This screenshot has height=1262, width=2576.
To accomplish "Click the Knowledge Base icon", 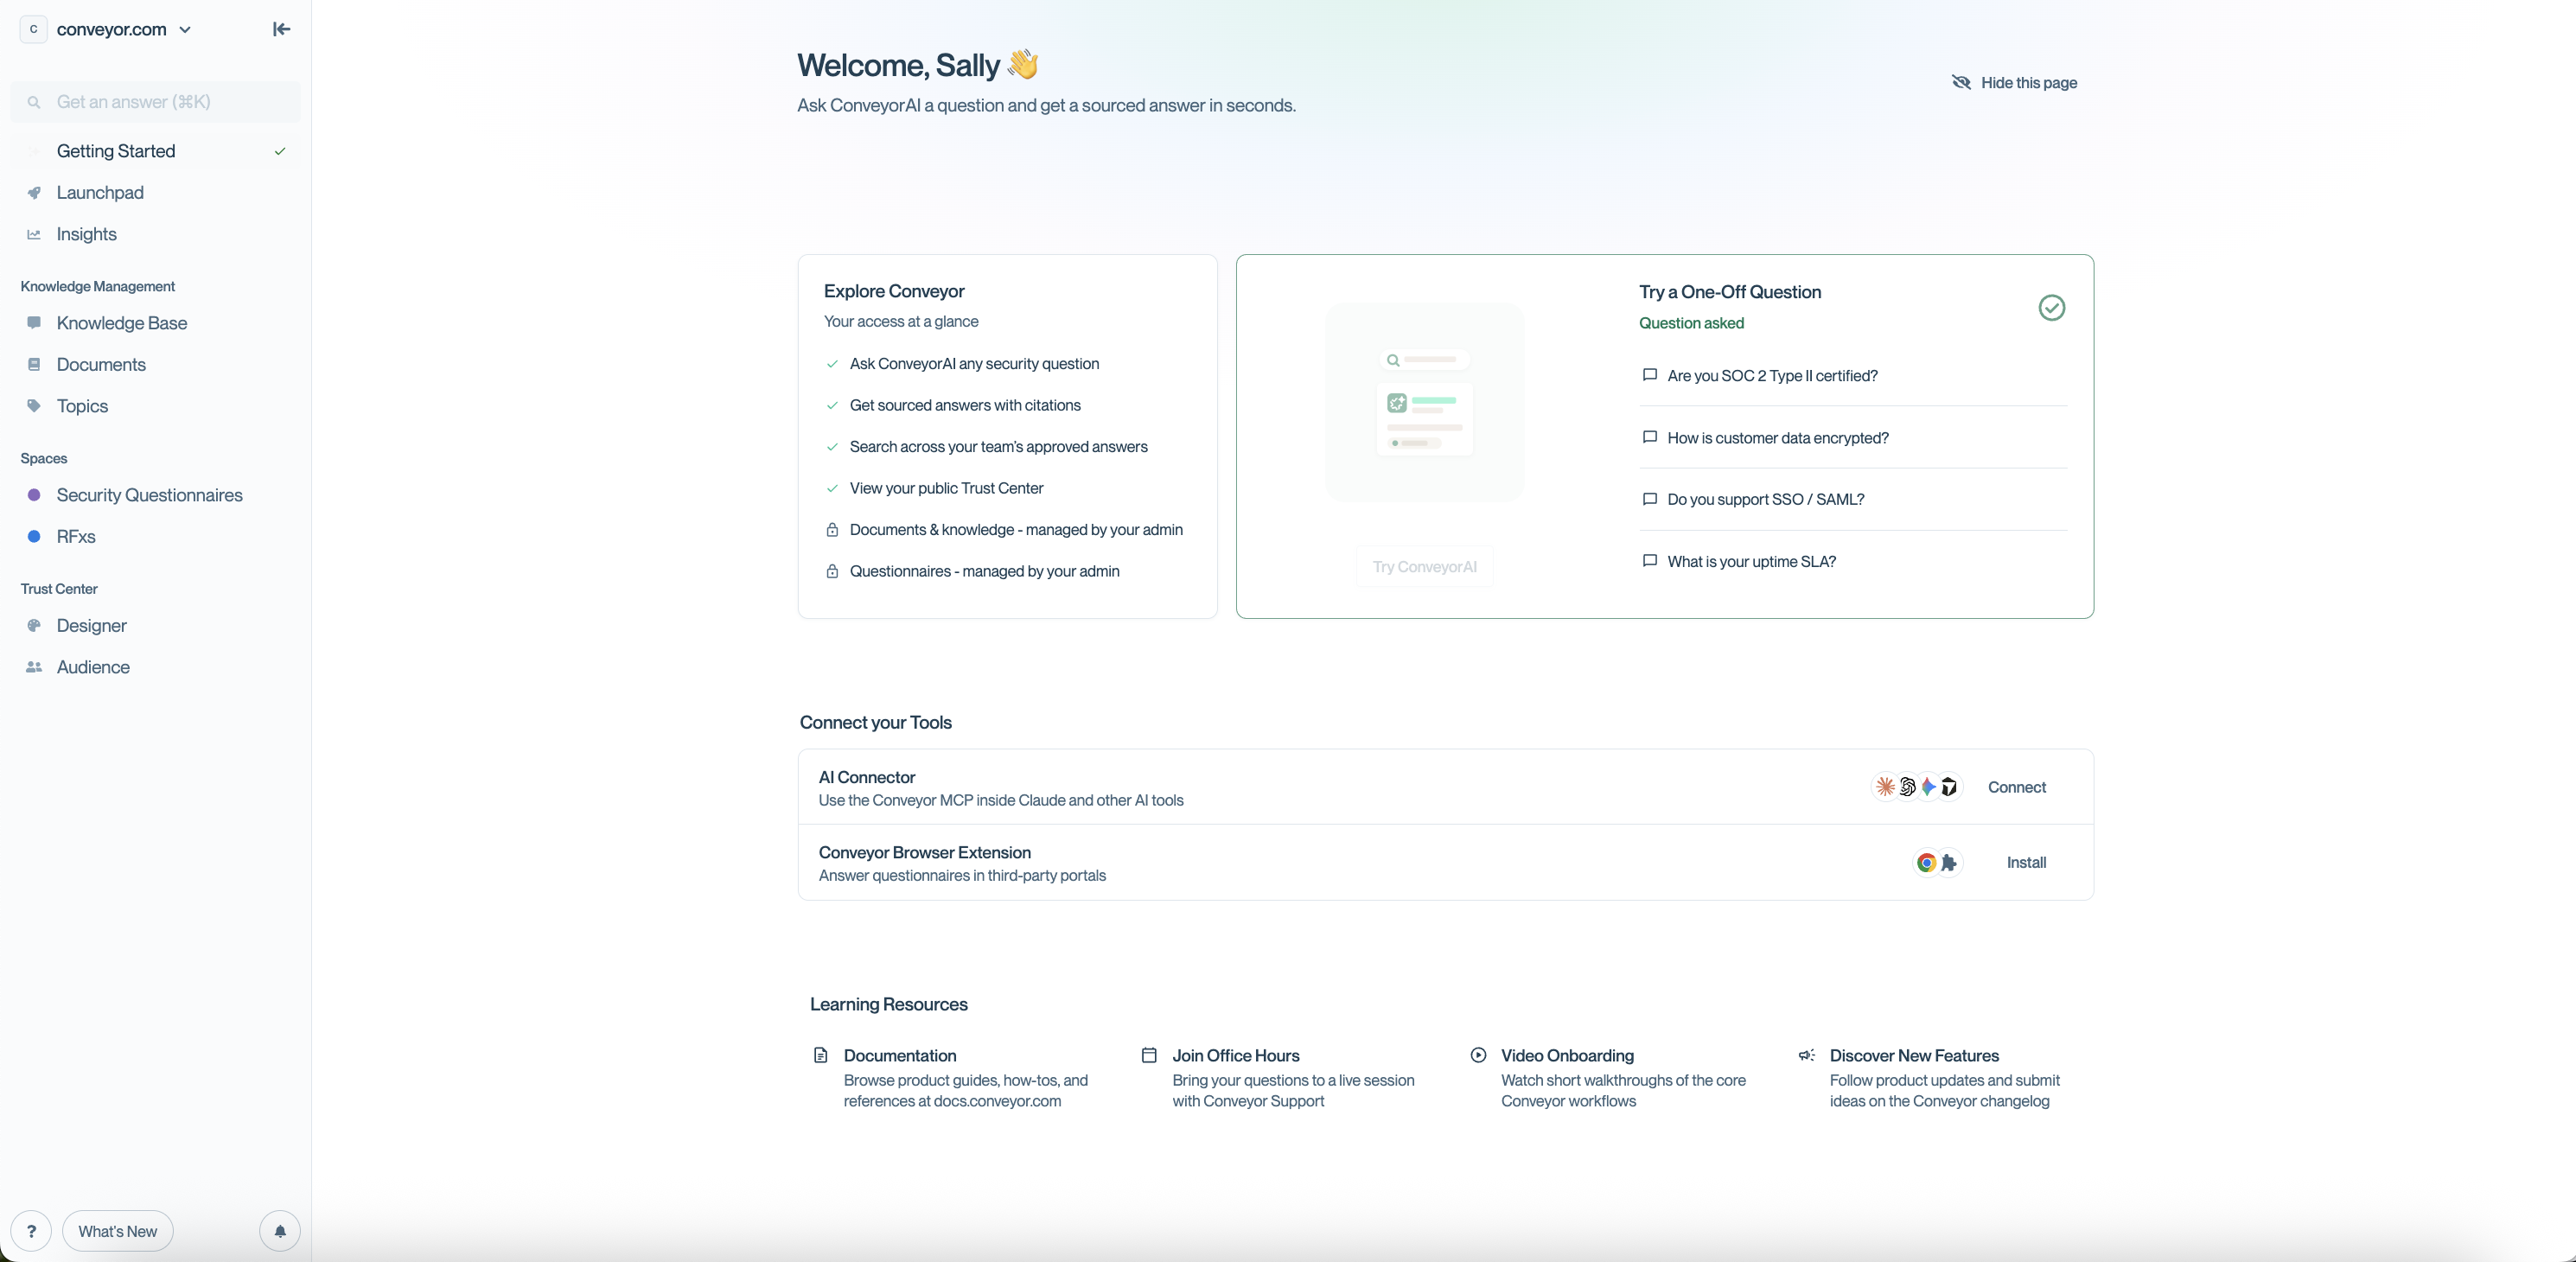I will point(34,323).
